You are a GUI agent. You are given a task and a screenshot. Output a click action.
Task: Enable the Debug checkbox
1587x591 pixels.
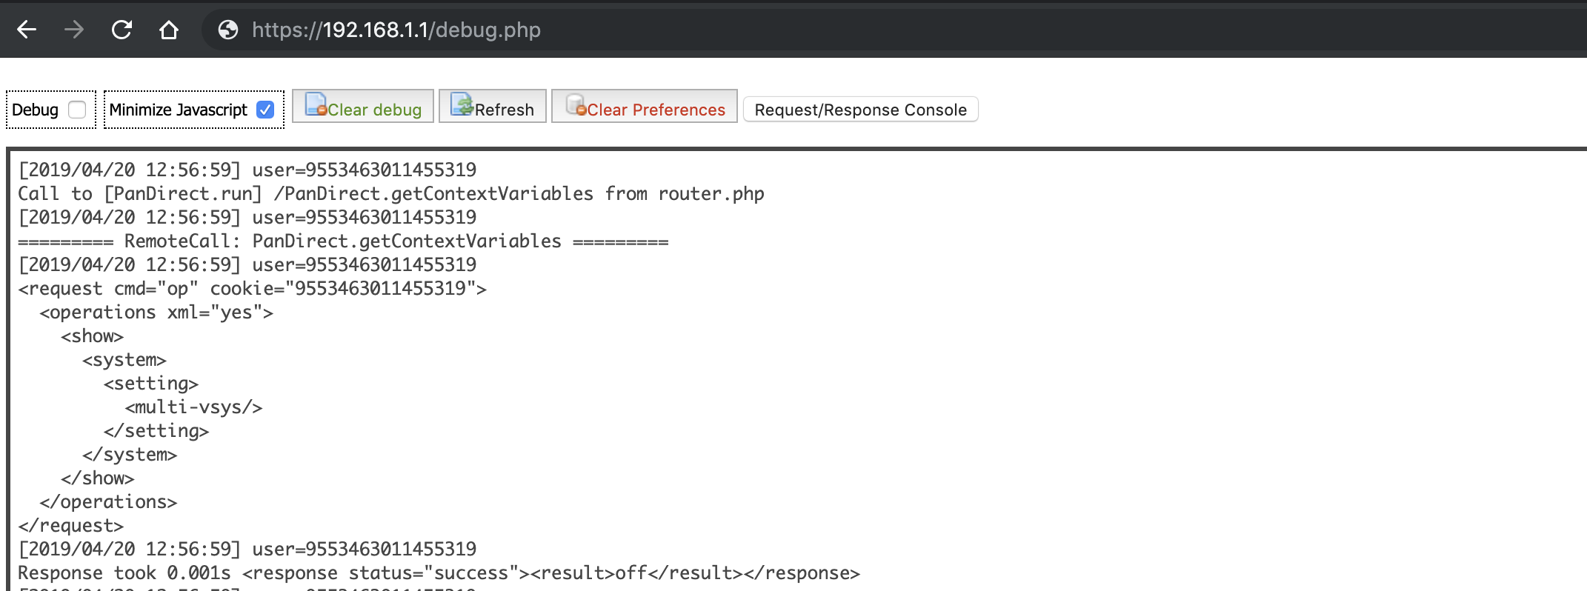tap(78, 109)
